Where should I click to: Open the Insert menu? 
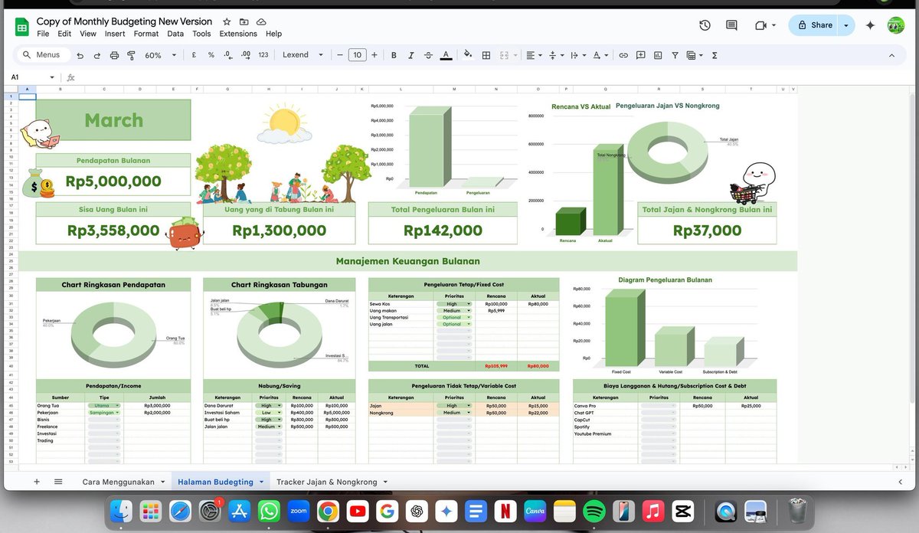[115, 34]
